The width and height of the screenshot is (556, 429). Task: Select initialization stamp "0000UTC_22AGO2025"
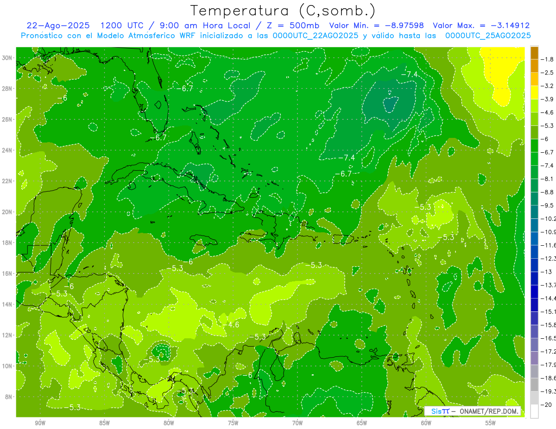click(x=316, y=35)
